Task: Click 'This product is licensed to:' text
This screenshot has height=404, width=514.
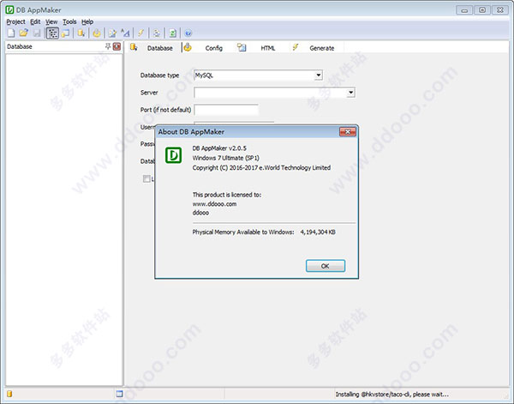Action: [x=227, y=195]
